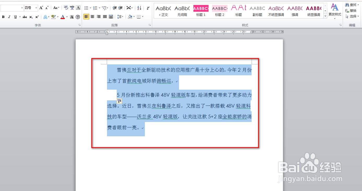The width and height of the screenshot is (362, 191).
Task: Click the paste options smart tag
Action: point(119,101)
